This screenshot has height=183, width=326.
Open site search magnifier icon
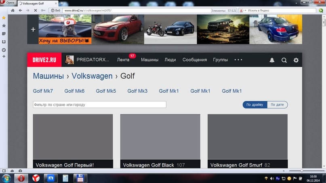[284, 60]
